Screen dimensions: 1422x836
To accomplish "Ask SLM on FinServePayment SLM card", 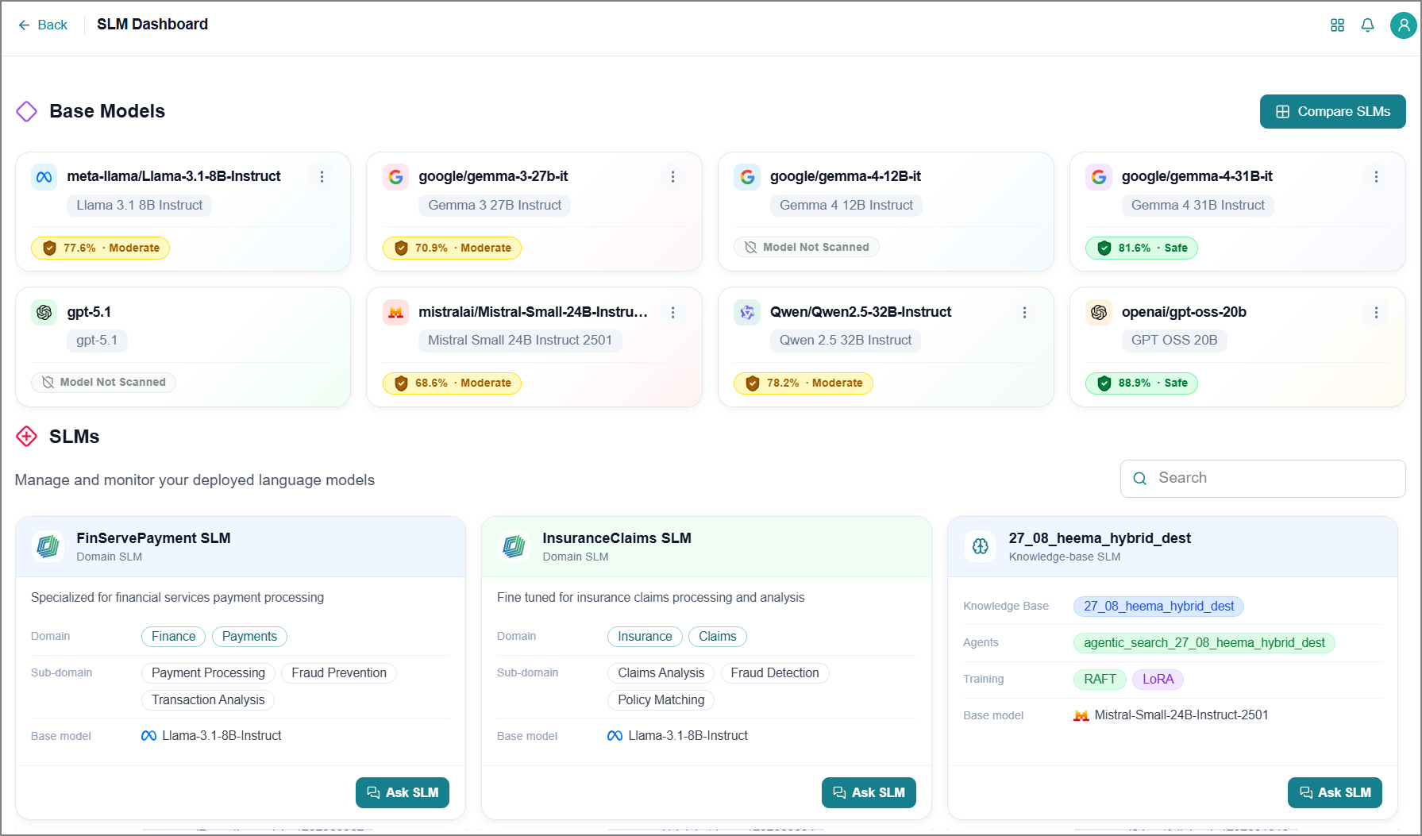I will 403,793.
